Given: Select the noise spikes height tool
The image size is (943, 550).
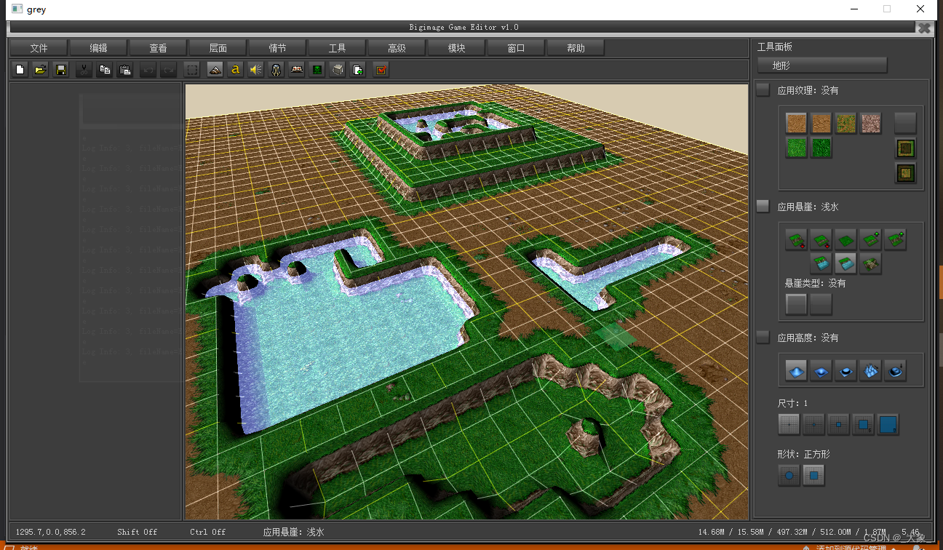Looking at the screenshot, I should click(x=870, y=371).
